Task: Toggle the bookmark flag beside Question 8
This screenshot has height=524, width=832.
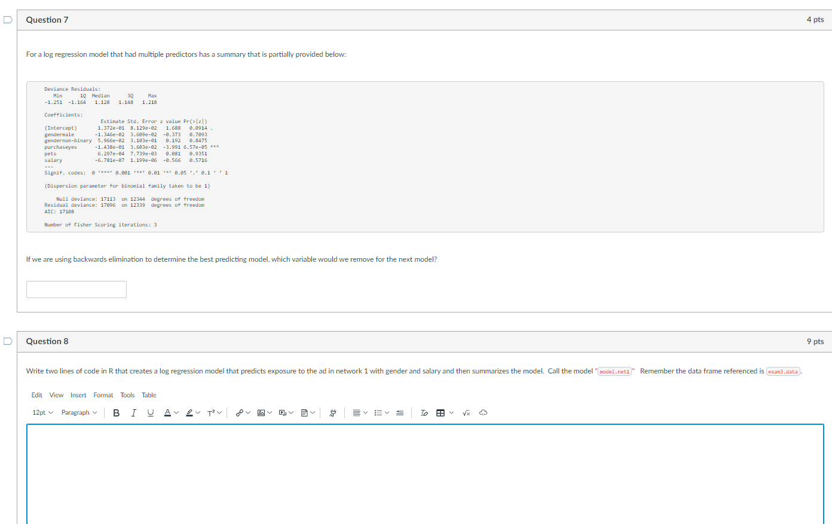Action: coord(7,340)
